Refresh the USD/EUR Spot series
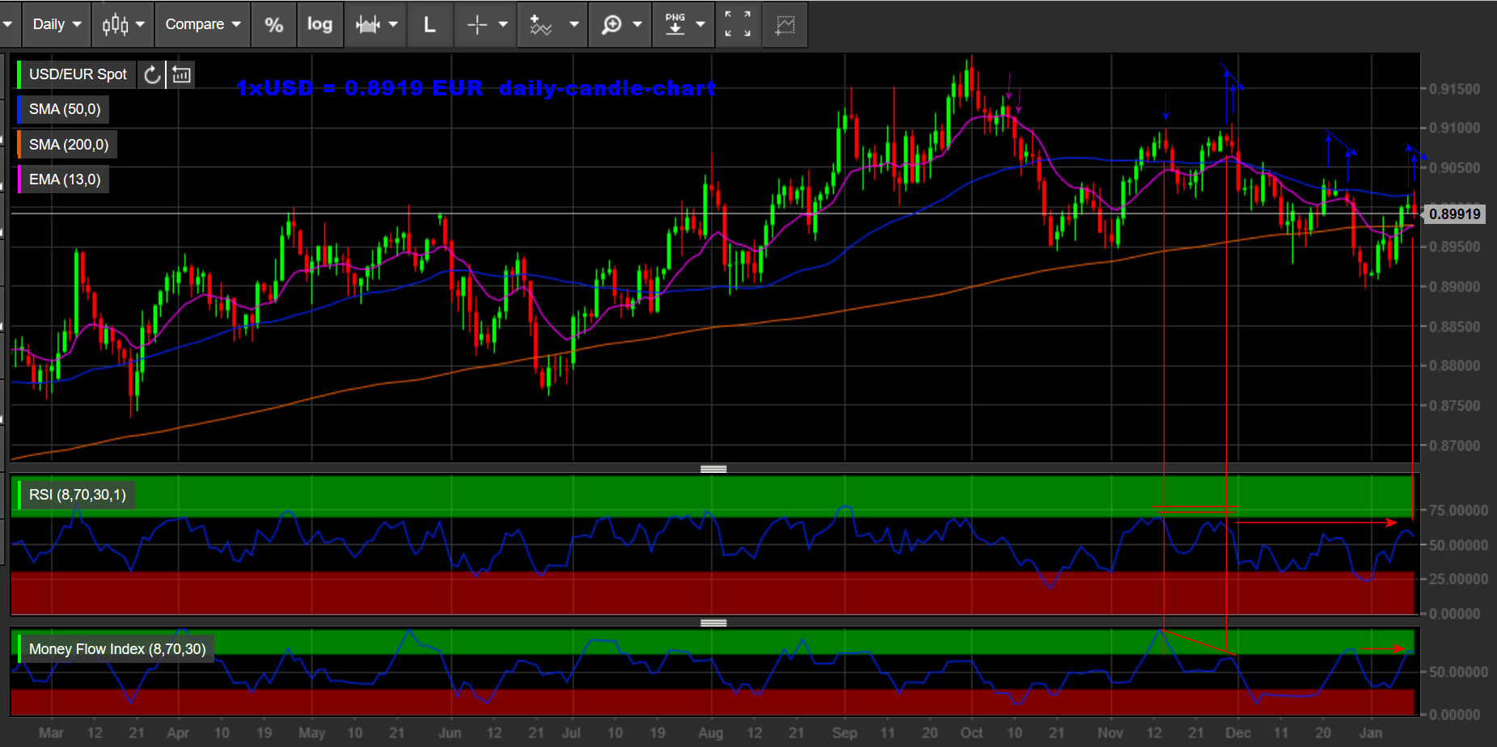This screenshot has width=1497, height=747. pos(152,75)
